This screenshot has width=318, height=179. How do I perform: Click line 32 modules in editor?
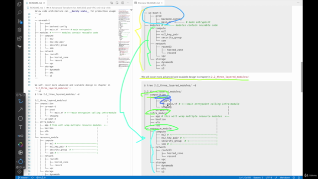pos(44,32)
